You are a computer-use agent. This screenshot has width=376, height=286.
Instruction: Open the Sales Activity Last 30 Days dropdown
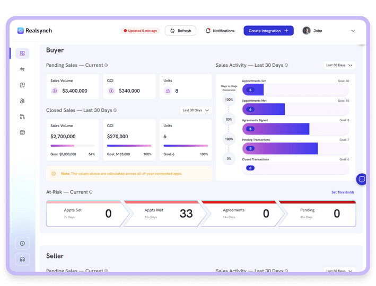pos(339,65)
